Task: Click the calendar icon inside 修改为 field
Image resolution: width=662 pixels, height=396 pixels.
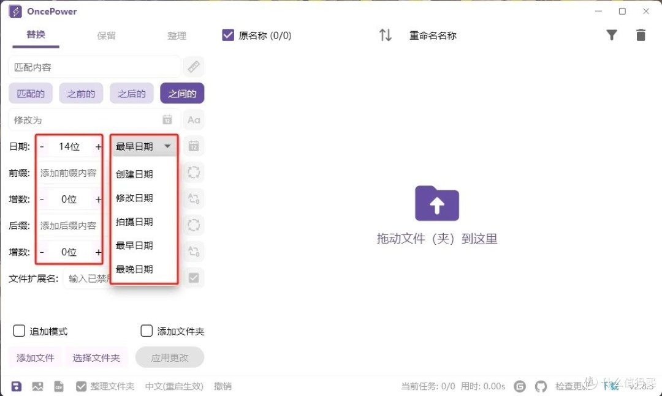Action: [x=167, y=120]
